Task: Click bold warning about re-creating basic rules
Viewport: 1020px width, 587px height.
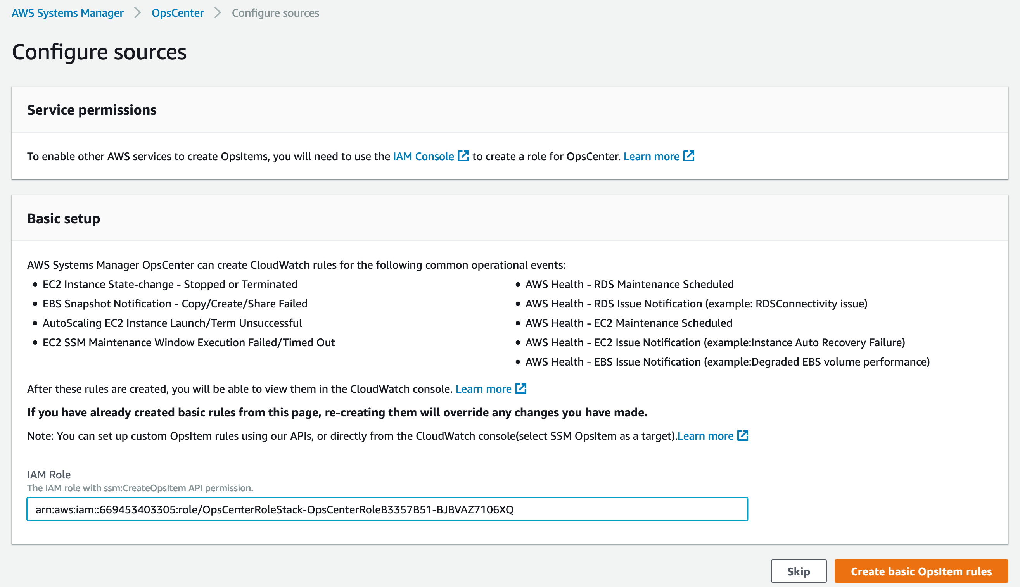Action: tap(337, 413)
